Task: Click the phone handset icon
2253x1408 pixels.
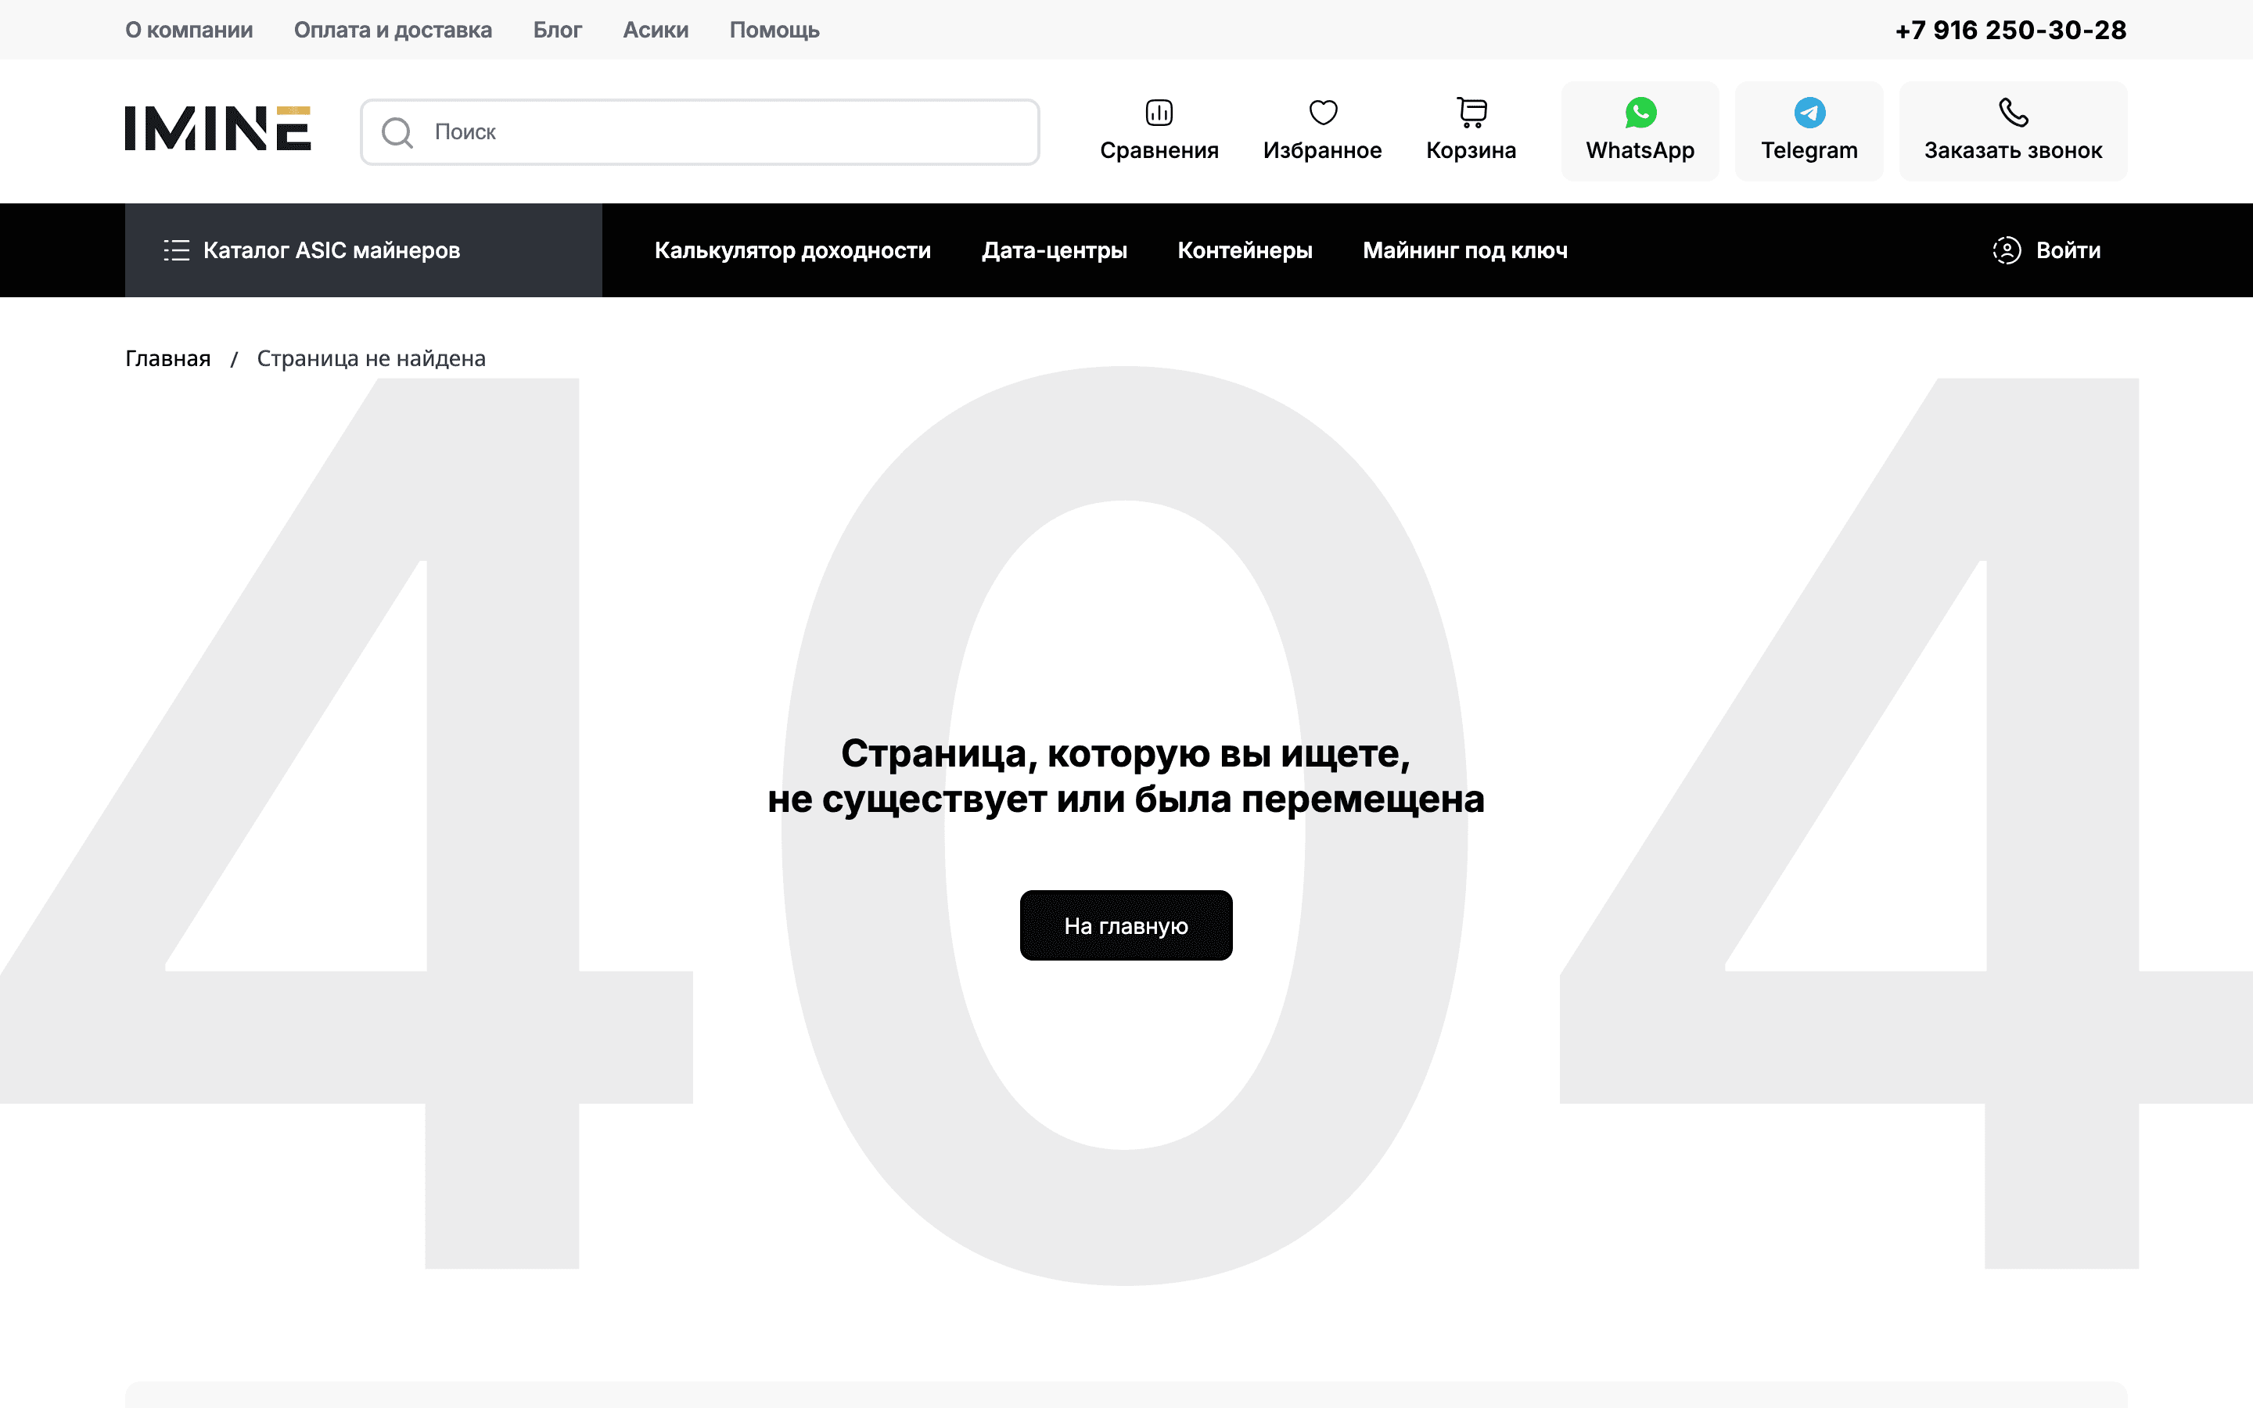Action: (2013, 113)
